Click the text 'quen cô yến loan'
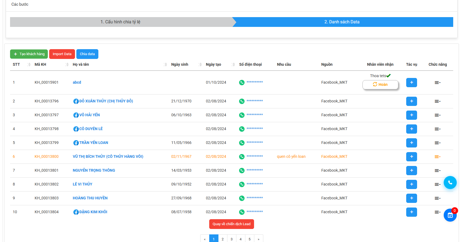 (291, 156)
